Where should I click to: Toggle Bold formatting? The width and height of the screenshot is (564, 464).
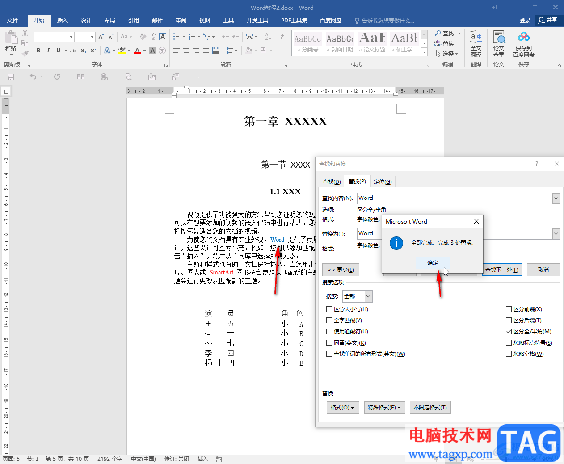click(38, 51)
